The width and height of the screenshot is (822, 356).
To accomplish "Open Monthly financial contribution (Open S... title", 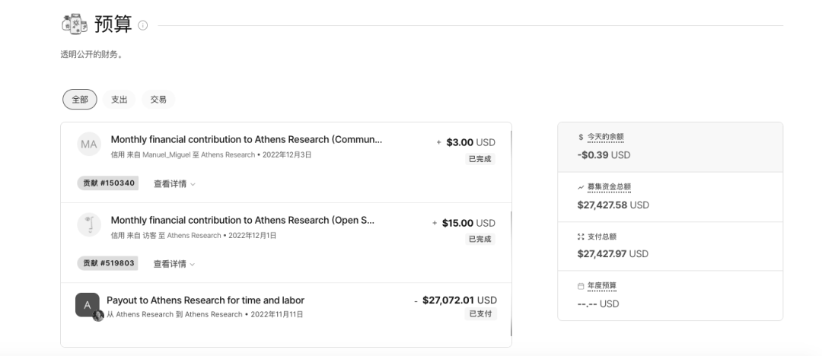I will coord(242,221).
